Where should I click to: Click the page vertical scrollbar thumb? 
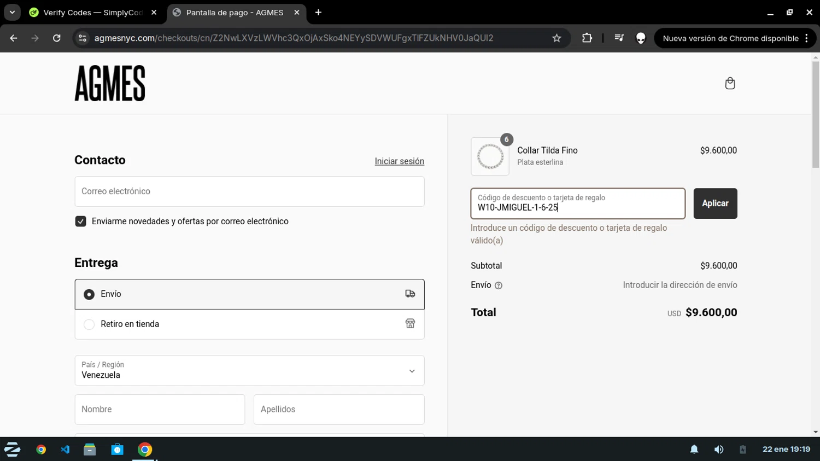tap(815, 115)
